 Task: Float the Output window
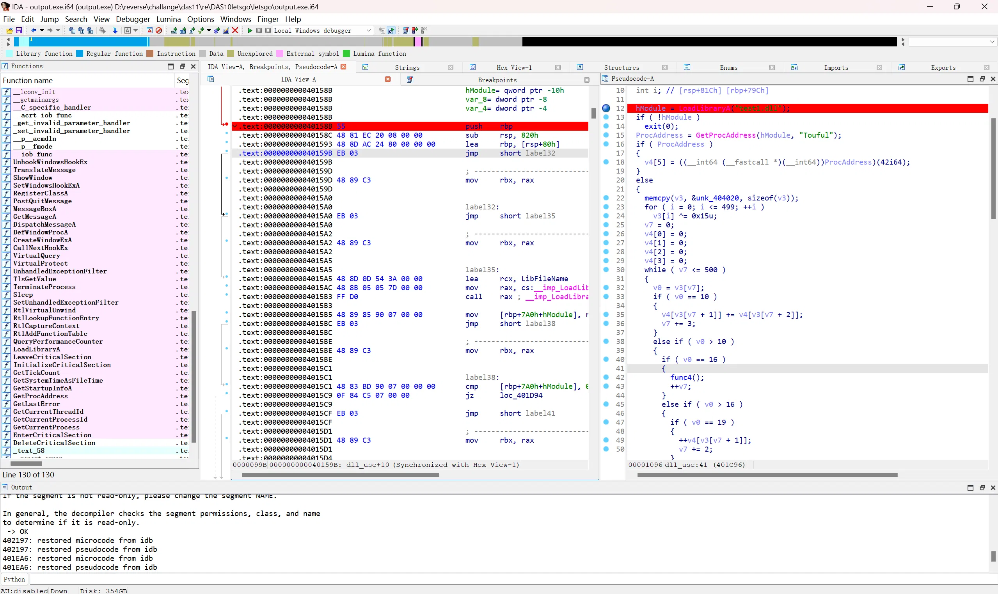(x=982, y=488)
